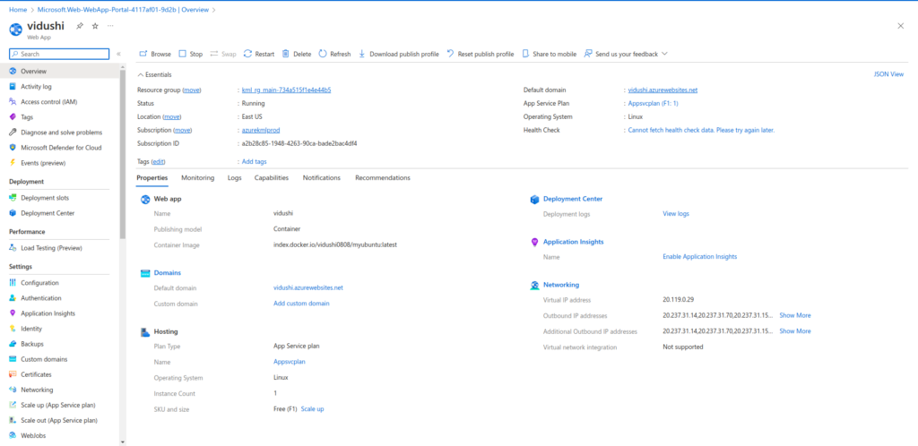Screen dimensions: 918x446
Task: Stop the web app
Action: click(x=190, y=54)
